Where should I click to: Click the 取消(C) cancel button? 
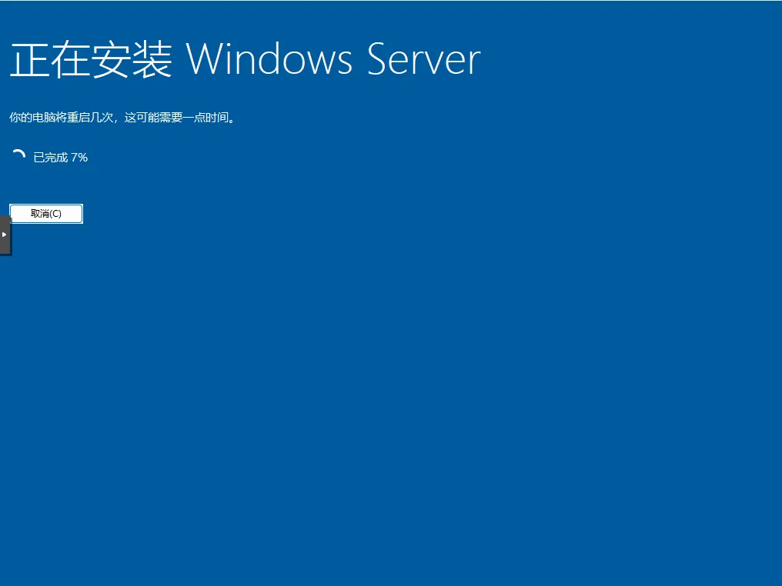[46, 214]
